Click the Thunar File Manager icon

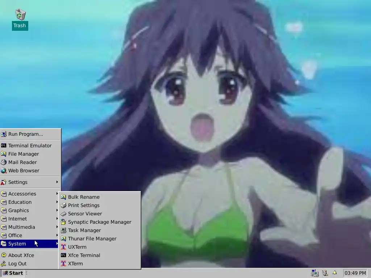point(63,239)
